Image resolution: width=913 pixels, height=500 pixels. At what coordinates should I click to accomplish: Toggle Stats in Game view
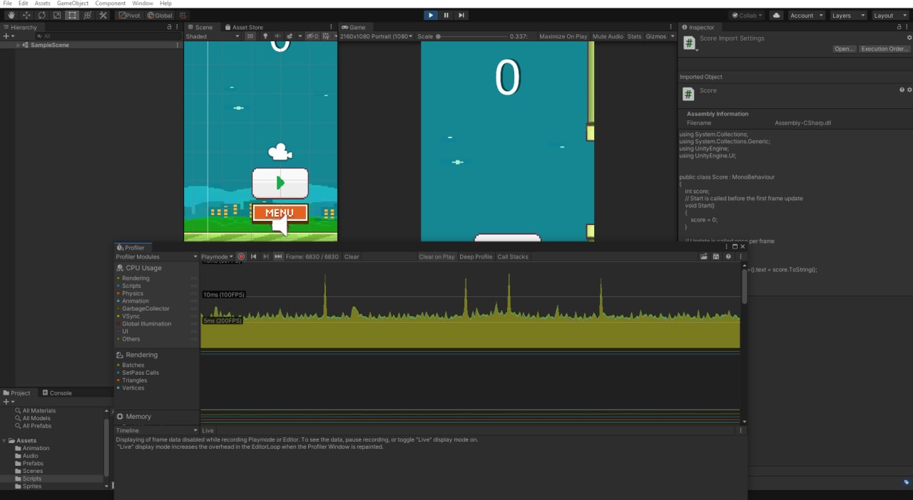pos(634,36)
